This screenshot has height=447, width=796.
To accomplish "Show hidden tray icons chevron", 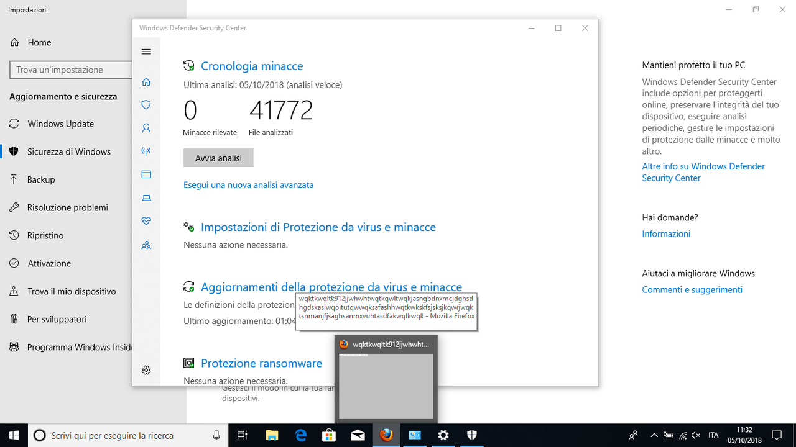I will tap(654, 435).
